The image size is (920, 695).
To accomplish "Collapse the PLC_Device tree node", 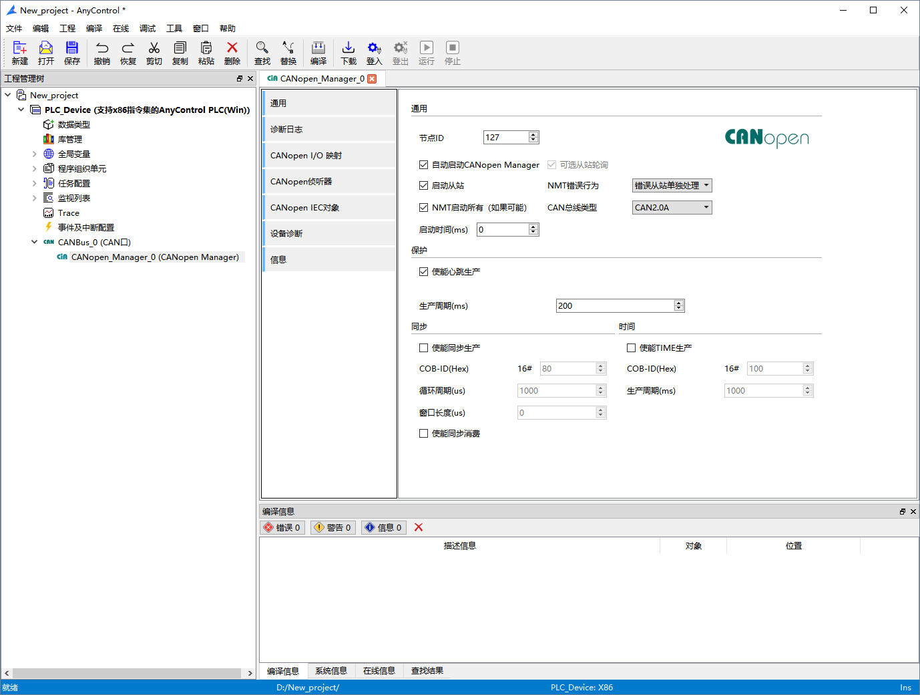I will coord(21,110).
